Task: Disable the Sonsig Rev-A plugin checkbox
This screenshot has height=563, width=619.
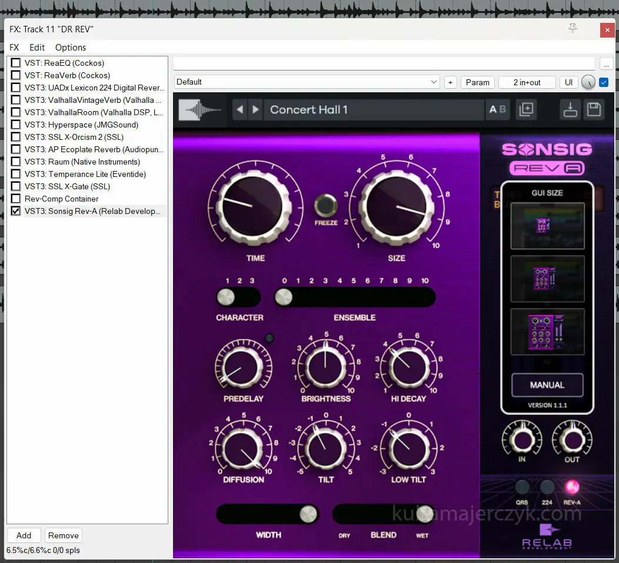Action: point(16,211)
